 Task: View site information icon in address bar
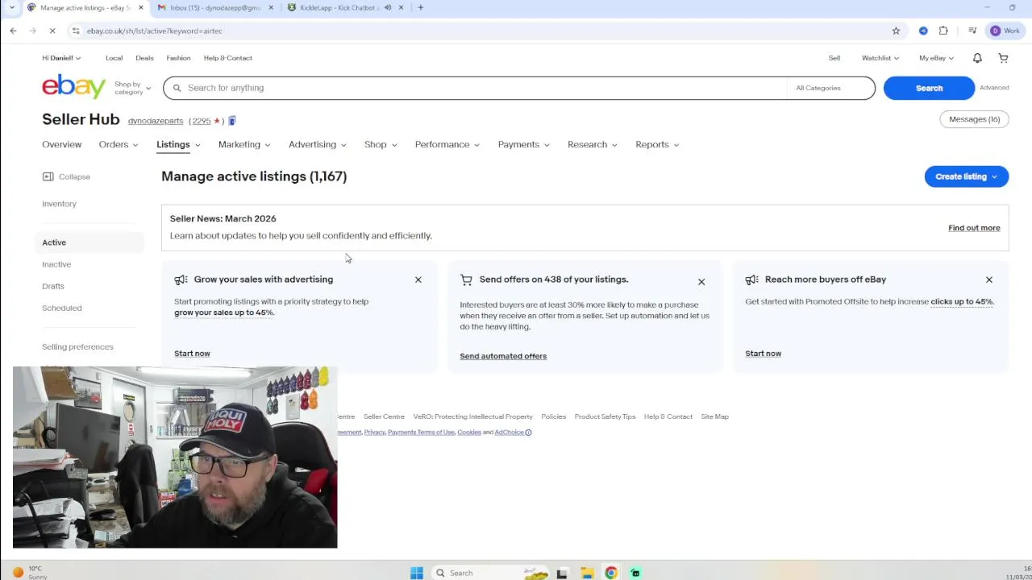[x=76, y=31]
